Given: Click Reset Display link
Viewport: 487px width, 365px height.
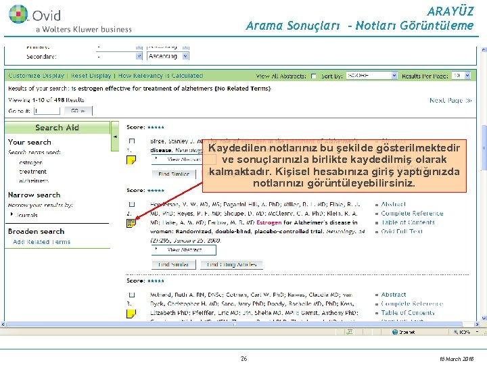Looking at the screenshot, I should [91, 76].
